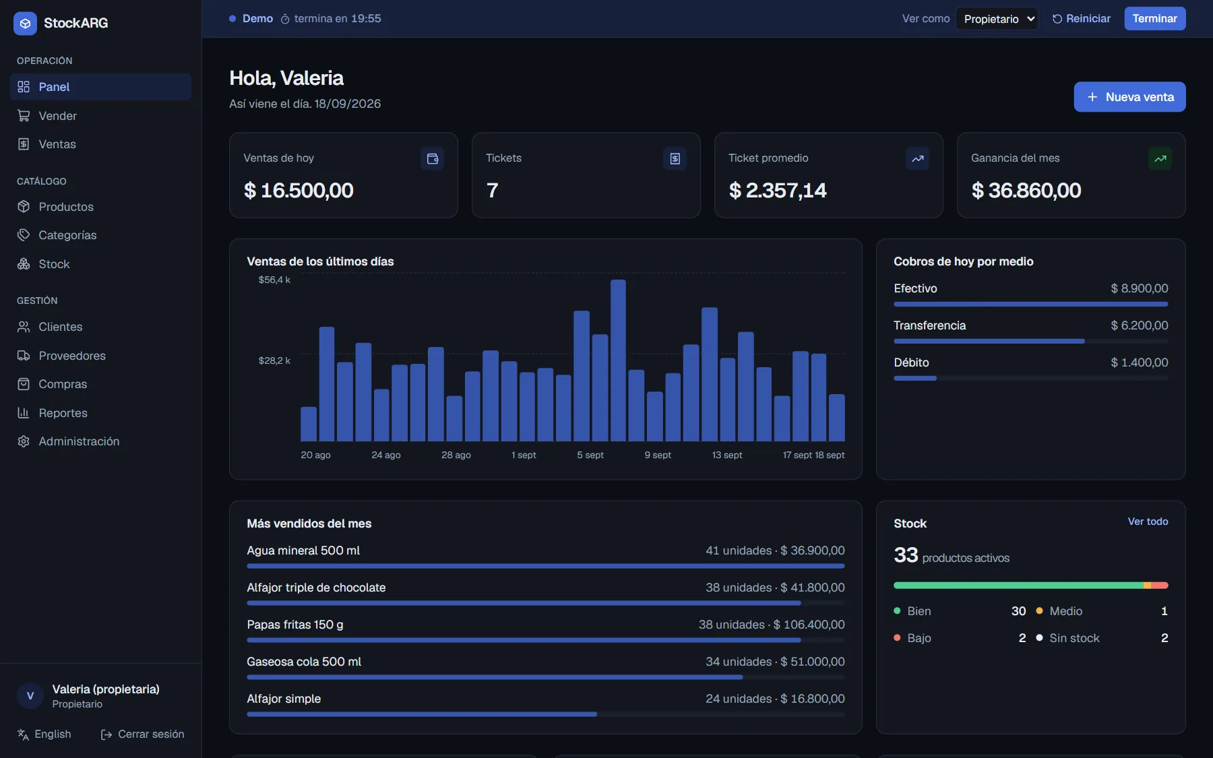Click the Proveedores truck icon

click(x=24, y=356)
